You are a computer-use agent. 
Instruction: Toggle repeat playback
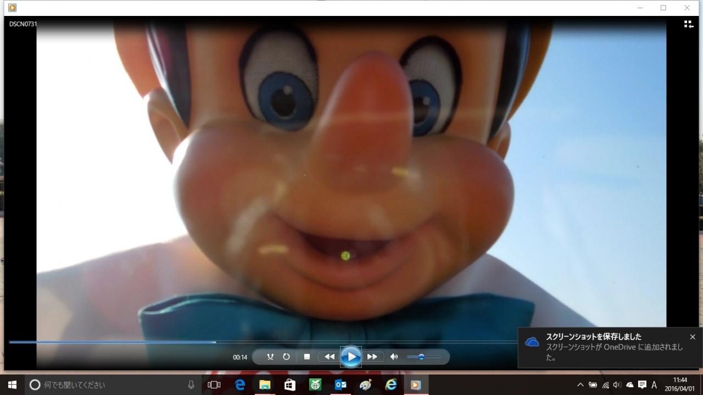click(x=286, y=357)
